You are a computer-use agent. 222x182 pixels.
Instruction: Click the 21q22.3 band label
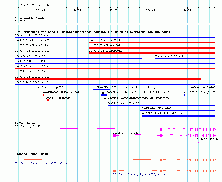click(x=20, y=21)
